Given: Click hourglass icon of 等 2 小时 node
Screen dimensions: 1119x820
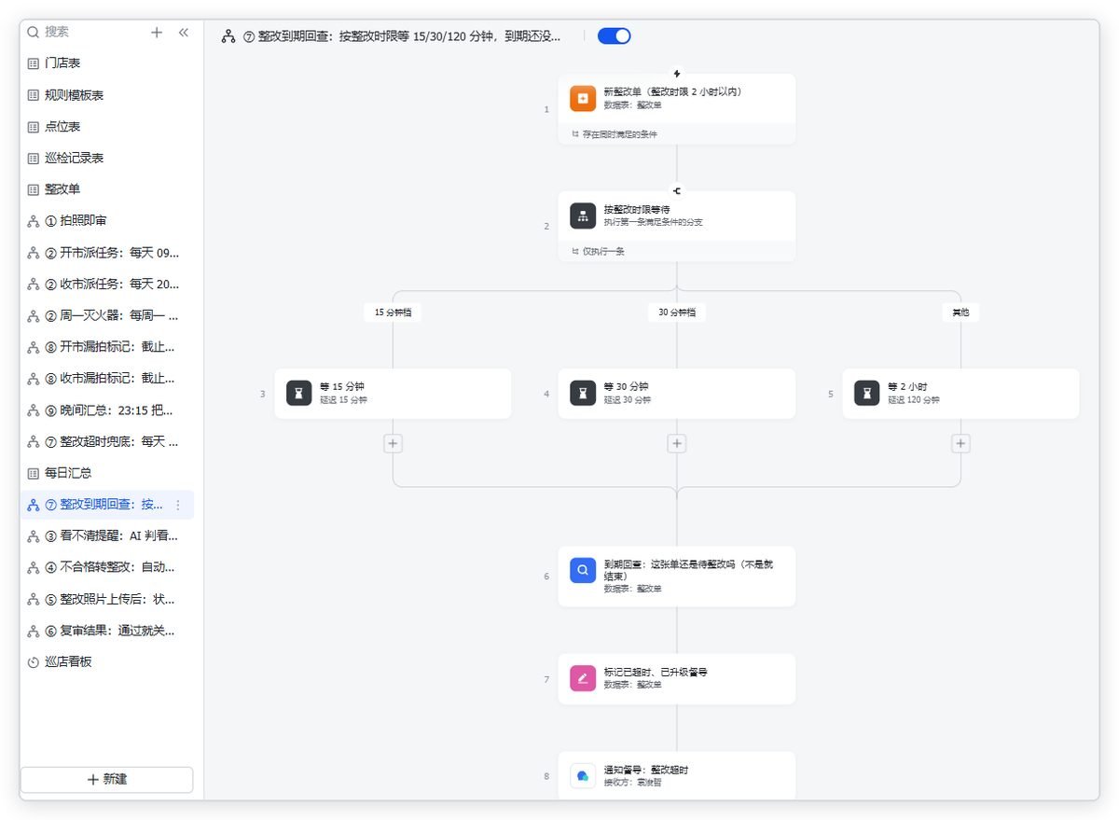Looking at the screenshot, I should click(x=867, y=393).
